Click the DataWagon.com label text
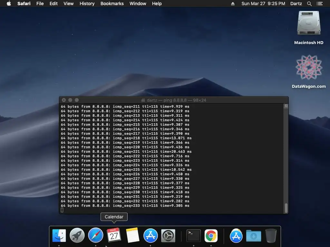Image resolution: width=330 pixels, height=247 pixels. pyautogui.click(x=309, y=86)
